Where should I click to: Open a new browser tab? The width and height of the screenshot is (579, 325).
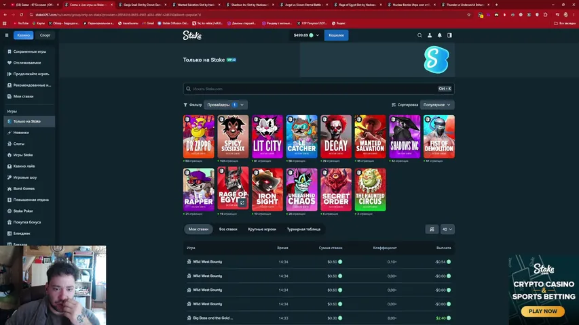(496, 5)
